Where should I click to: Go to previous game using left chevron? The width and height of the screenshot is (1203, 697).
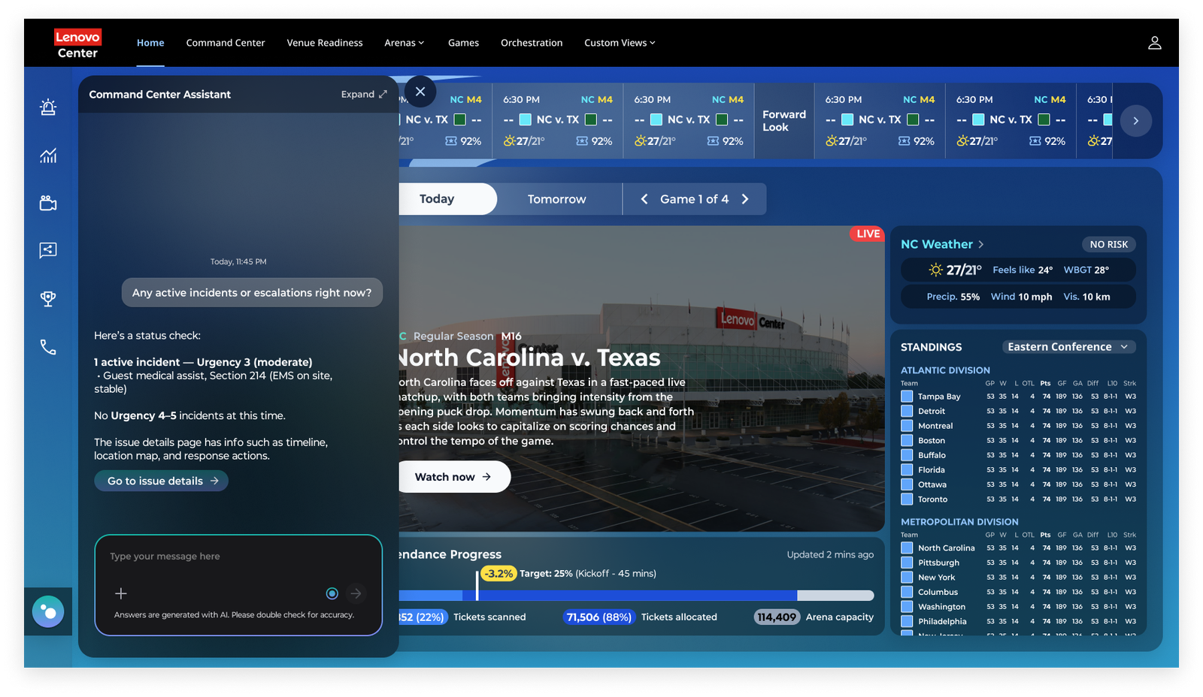click(x=644, y=199)
